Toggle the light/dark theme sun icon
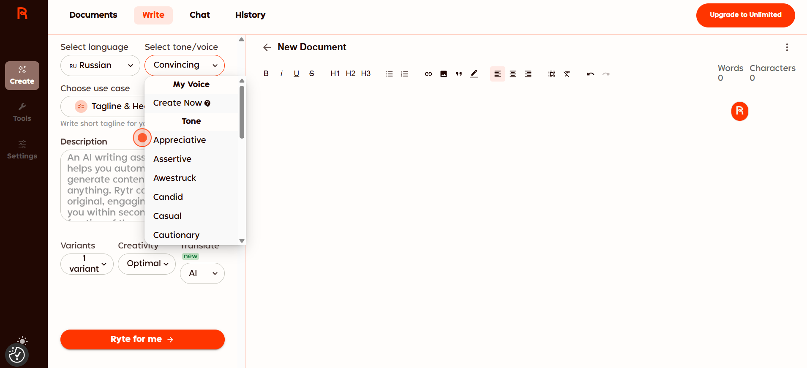The height and width of the screenshot is (368, 807). tap(22, 341)
